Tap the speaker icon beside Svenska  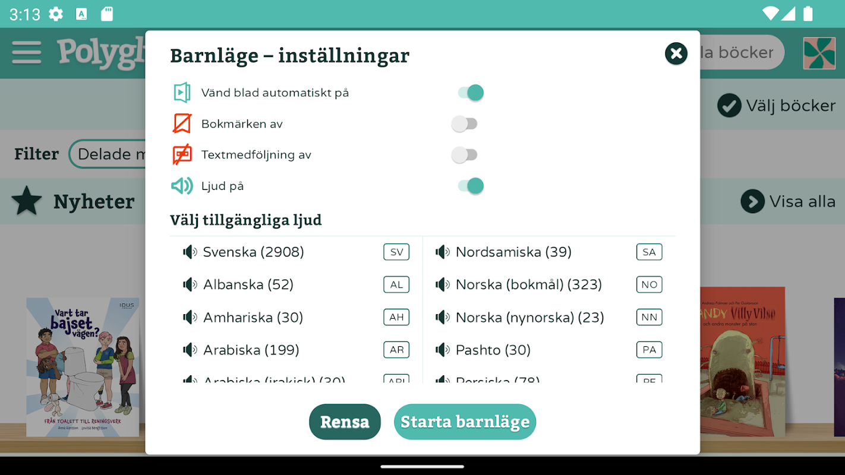pyautogui.click(x=190, y=252)
